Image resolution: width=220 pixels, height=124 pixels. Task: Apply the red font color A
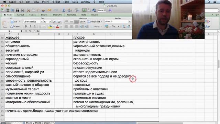(x=57, y=26)
